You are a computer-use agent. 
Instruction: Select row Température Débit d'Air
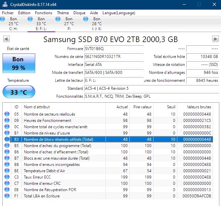(108, 171)
